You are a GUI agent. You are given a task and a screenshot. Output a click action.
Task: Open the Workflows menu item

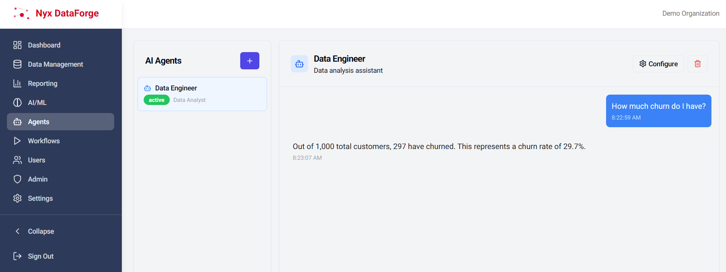point(44,141)
